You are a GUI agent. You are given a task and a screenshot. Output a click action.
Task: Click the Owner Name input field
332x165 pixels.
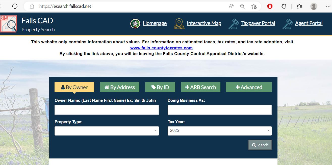pos(107,110)
